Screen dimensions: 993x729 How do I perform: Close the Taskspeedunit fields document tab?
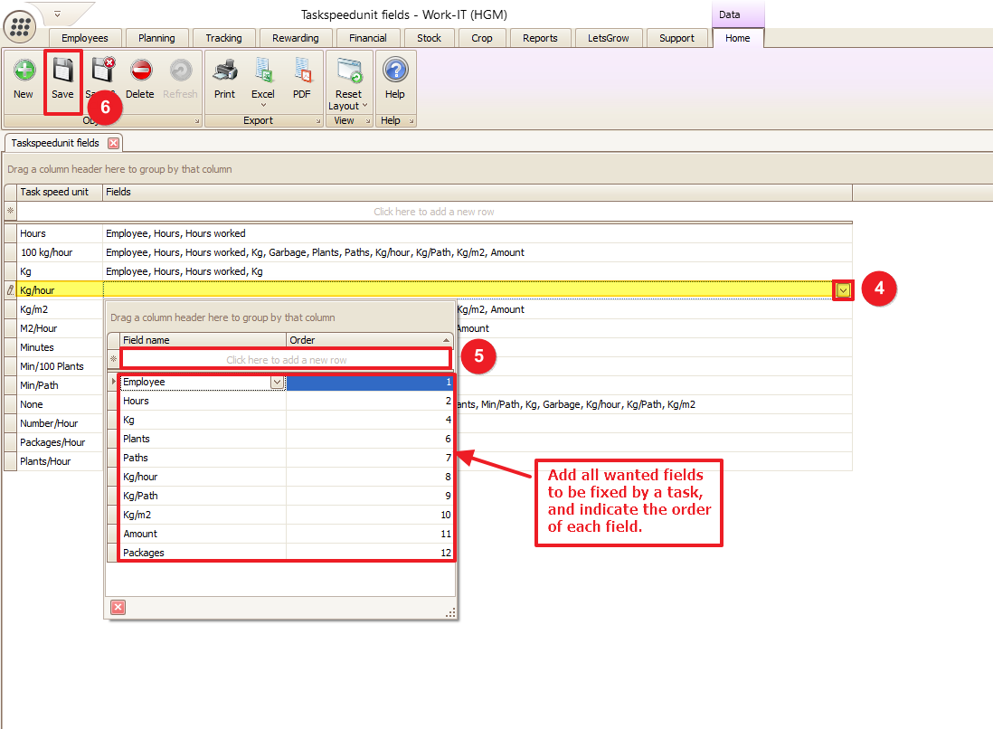coord(113,143)
